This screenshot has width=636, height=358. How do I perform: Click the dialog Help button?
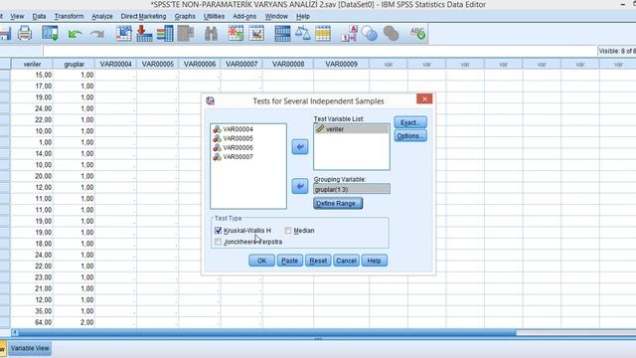point(374,261)
